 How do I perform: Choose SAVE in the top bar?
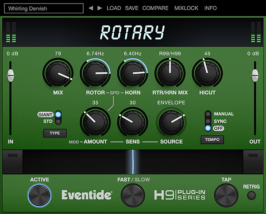(x=131, y=8)
